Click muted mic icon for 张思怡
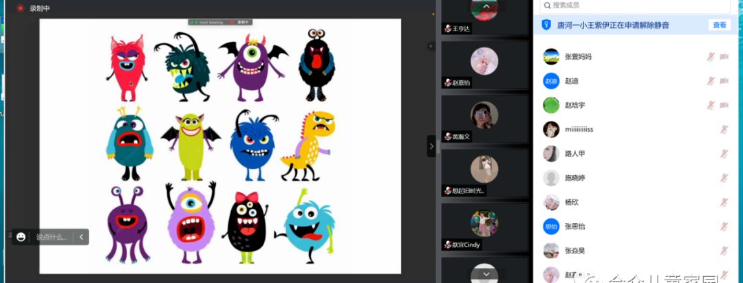 [x=724, y=226]
